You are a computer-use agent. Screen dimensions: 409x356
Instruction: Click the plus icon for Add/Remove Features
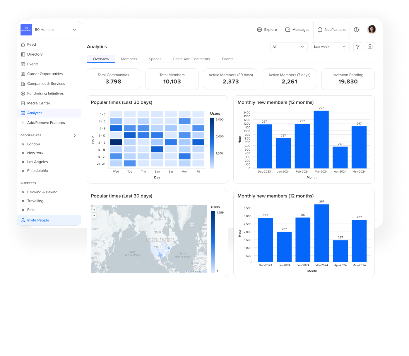pyautogui.click(x=23, y=123)
